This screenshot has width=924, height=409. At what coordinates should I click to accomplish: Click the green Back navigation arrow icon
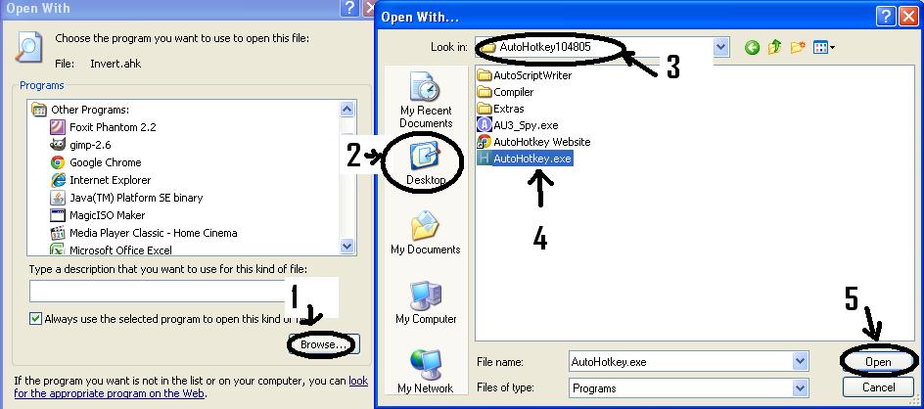752,48
